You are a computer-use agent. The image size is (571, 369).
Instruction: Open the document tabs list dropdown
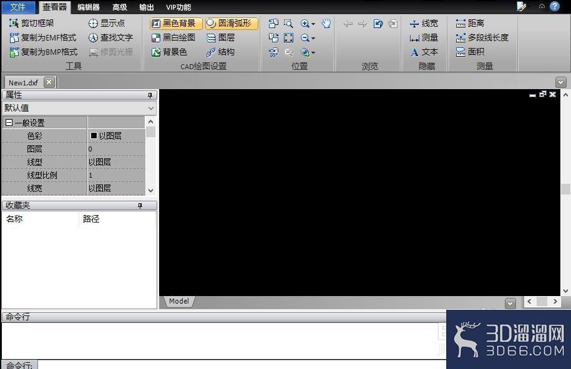click(561, 83)
